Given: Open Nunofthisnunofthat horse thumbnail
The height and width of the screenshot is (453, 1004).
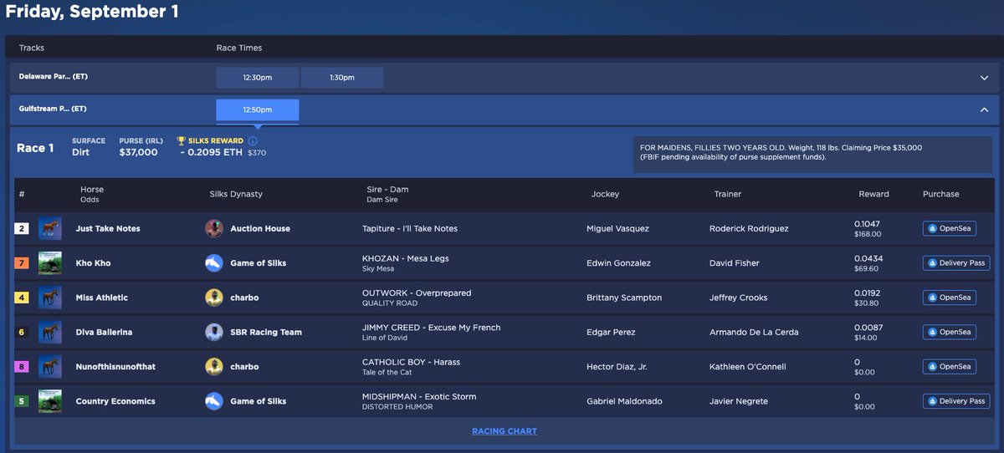Looking at the screenshot, I should click(x=50, y=366).
